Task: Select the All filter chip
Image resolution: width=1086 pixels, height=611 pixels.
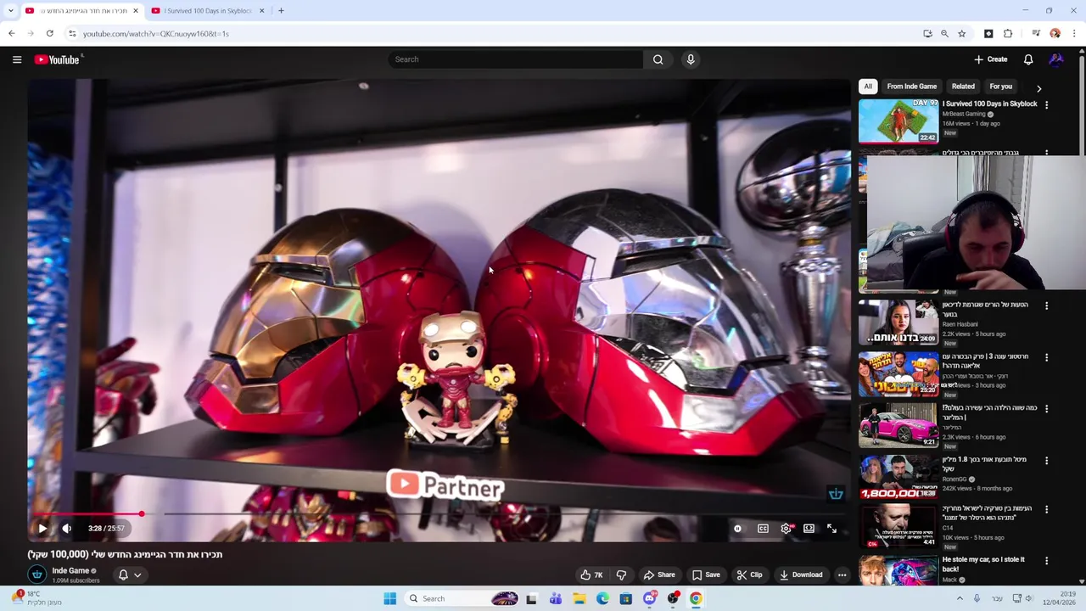Action: 868,87
